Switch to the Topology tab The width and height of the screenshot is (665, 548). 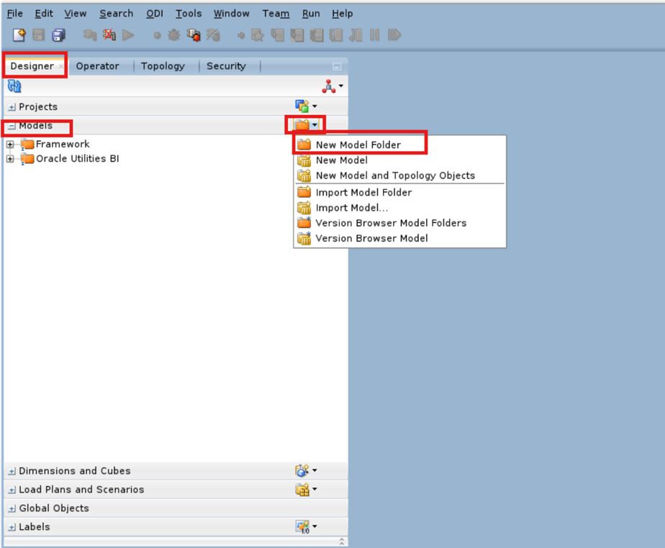[162, 65]
